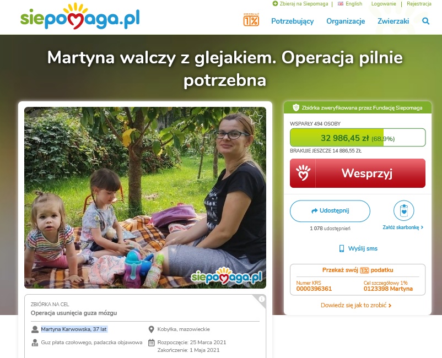This screenshot has width=442, height=358.
Task: Click the skarbonka jar icon
Action: [x=403, y=210]
